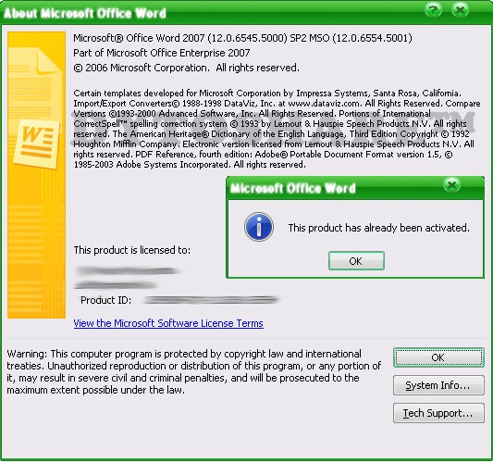The width and height of the screenshot is (493, 463).
Task: Click the help question mark icon
Action: click(x=433, y=10)
